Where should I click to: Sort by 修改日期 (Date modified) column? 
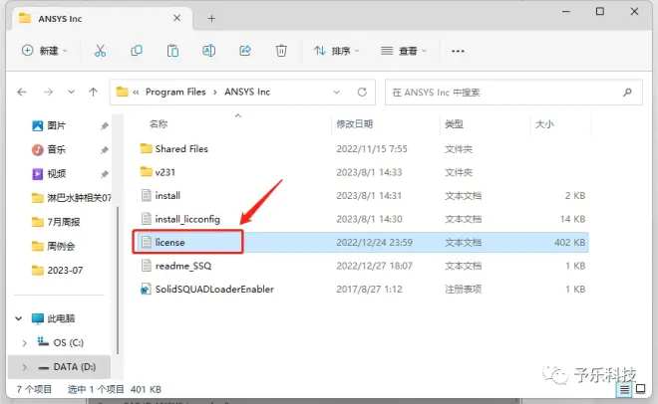[x=355, y=124]
